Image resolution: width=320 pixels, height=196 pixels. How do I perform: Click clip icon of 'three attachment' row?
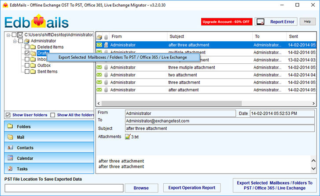[106, 83]
